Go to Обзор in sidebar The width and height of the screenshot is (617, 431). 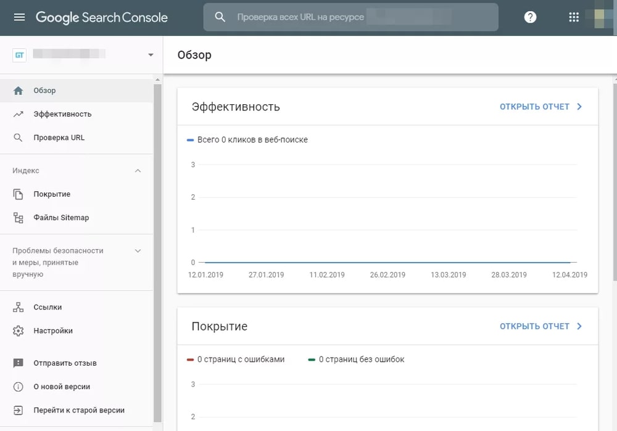[x=77, y=91]
